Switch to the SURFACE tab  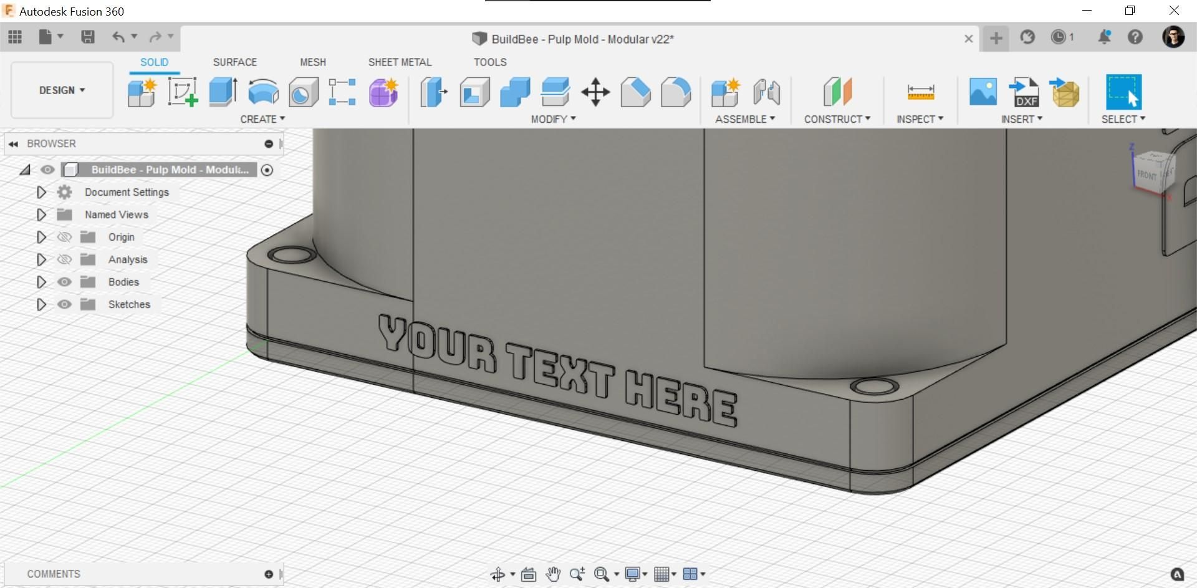click(235, 62)
